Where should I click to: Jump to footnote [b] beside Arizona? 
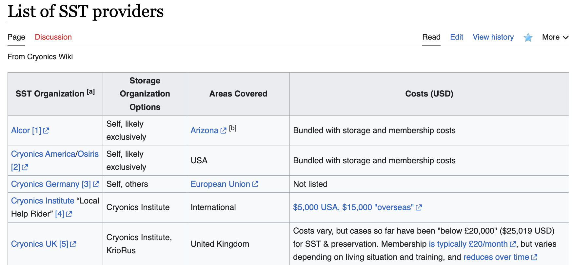(233, 128)
